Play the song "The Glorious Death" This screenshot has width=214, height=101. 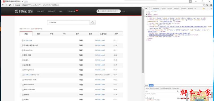click(x=23, y=80)
